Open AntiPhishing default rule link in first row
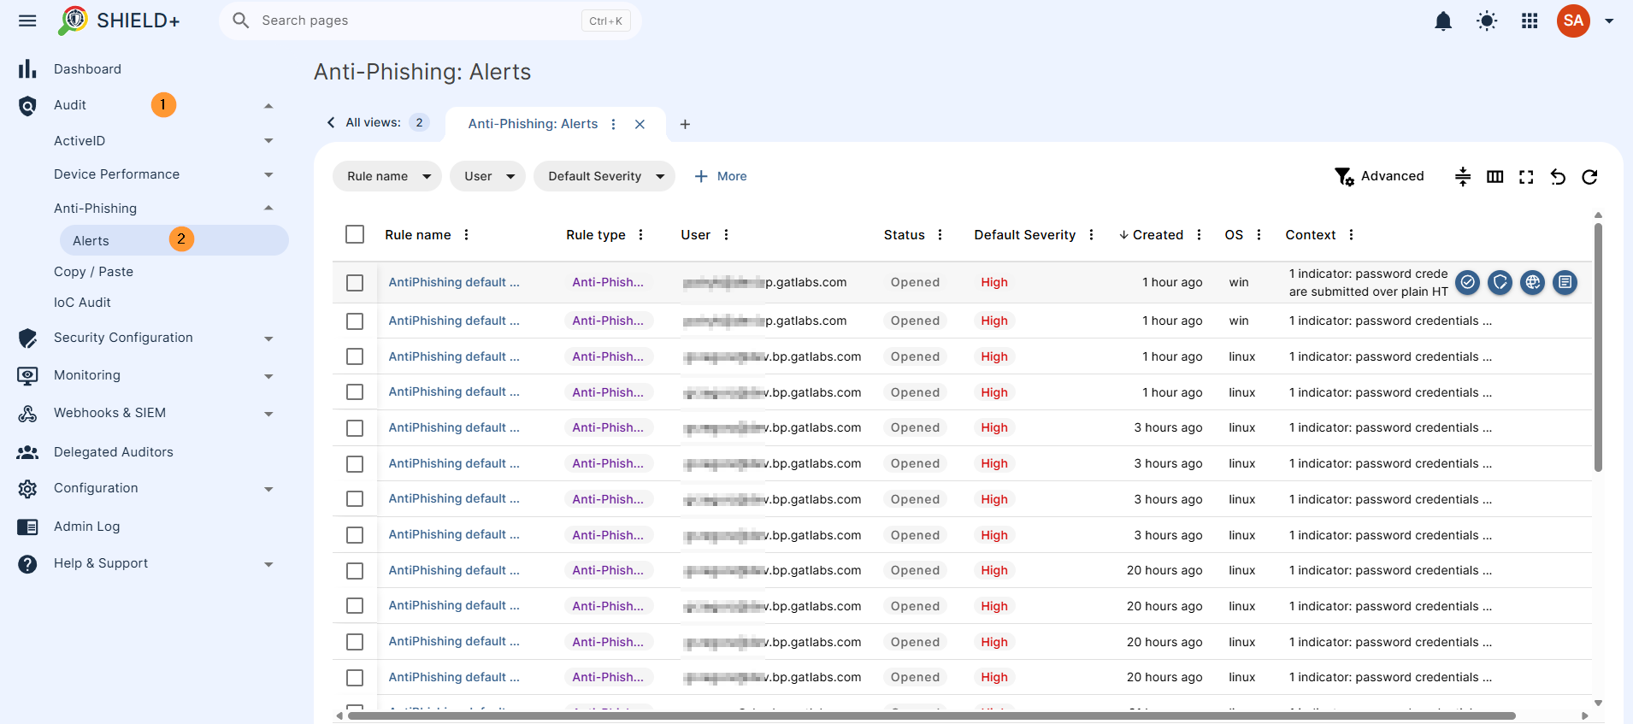 pyautogui.click(x=454, y=282)
